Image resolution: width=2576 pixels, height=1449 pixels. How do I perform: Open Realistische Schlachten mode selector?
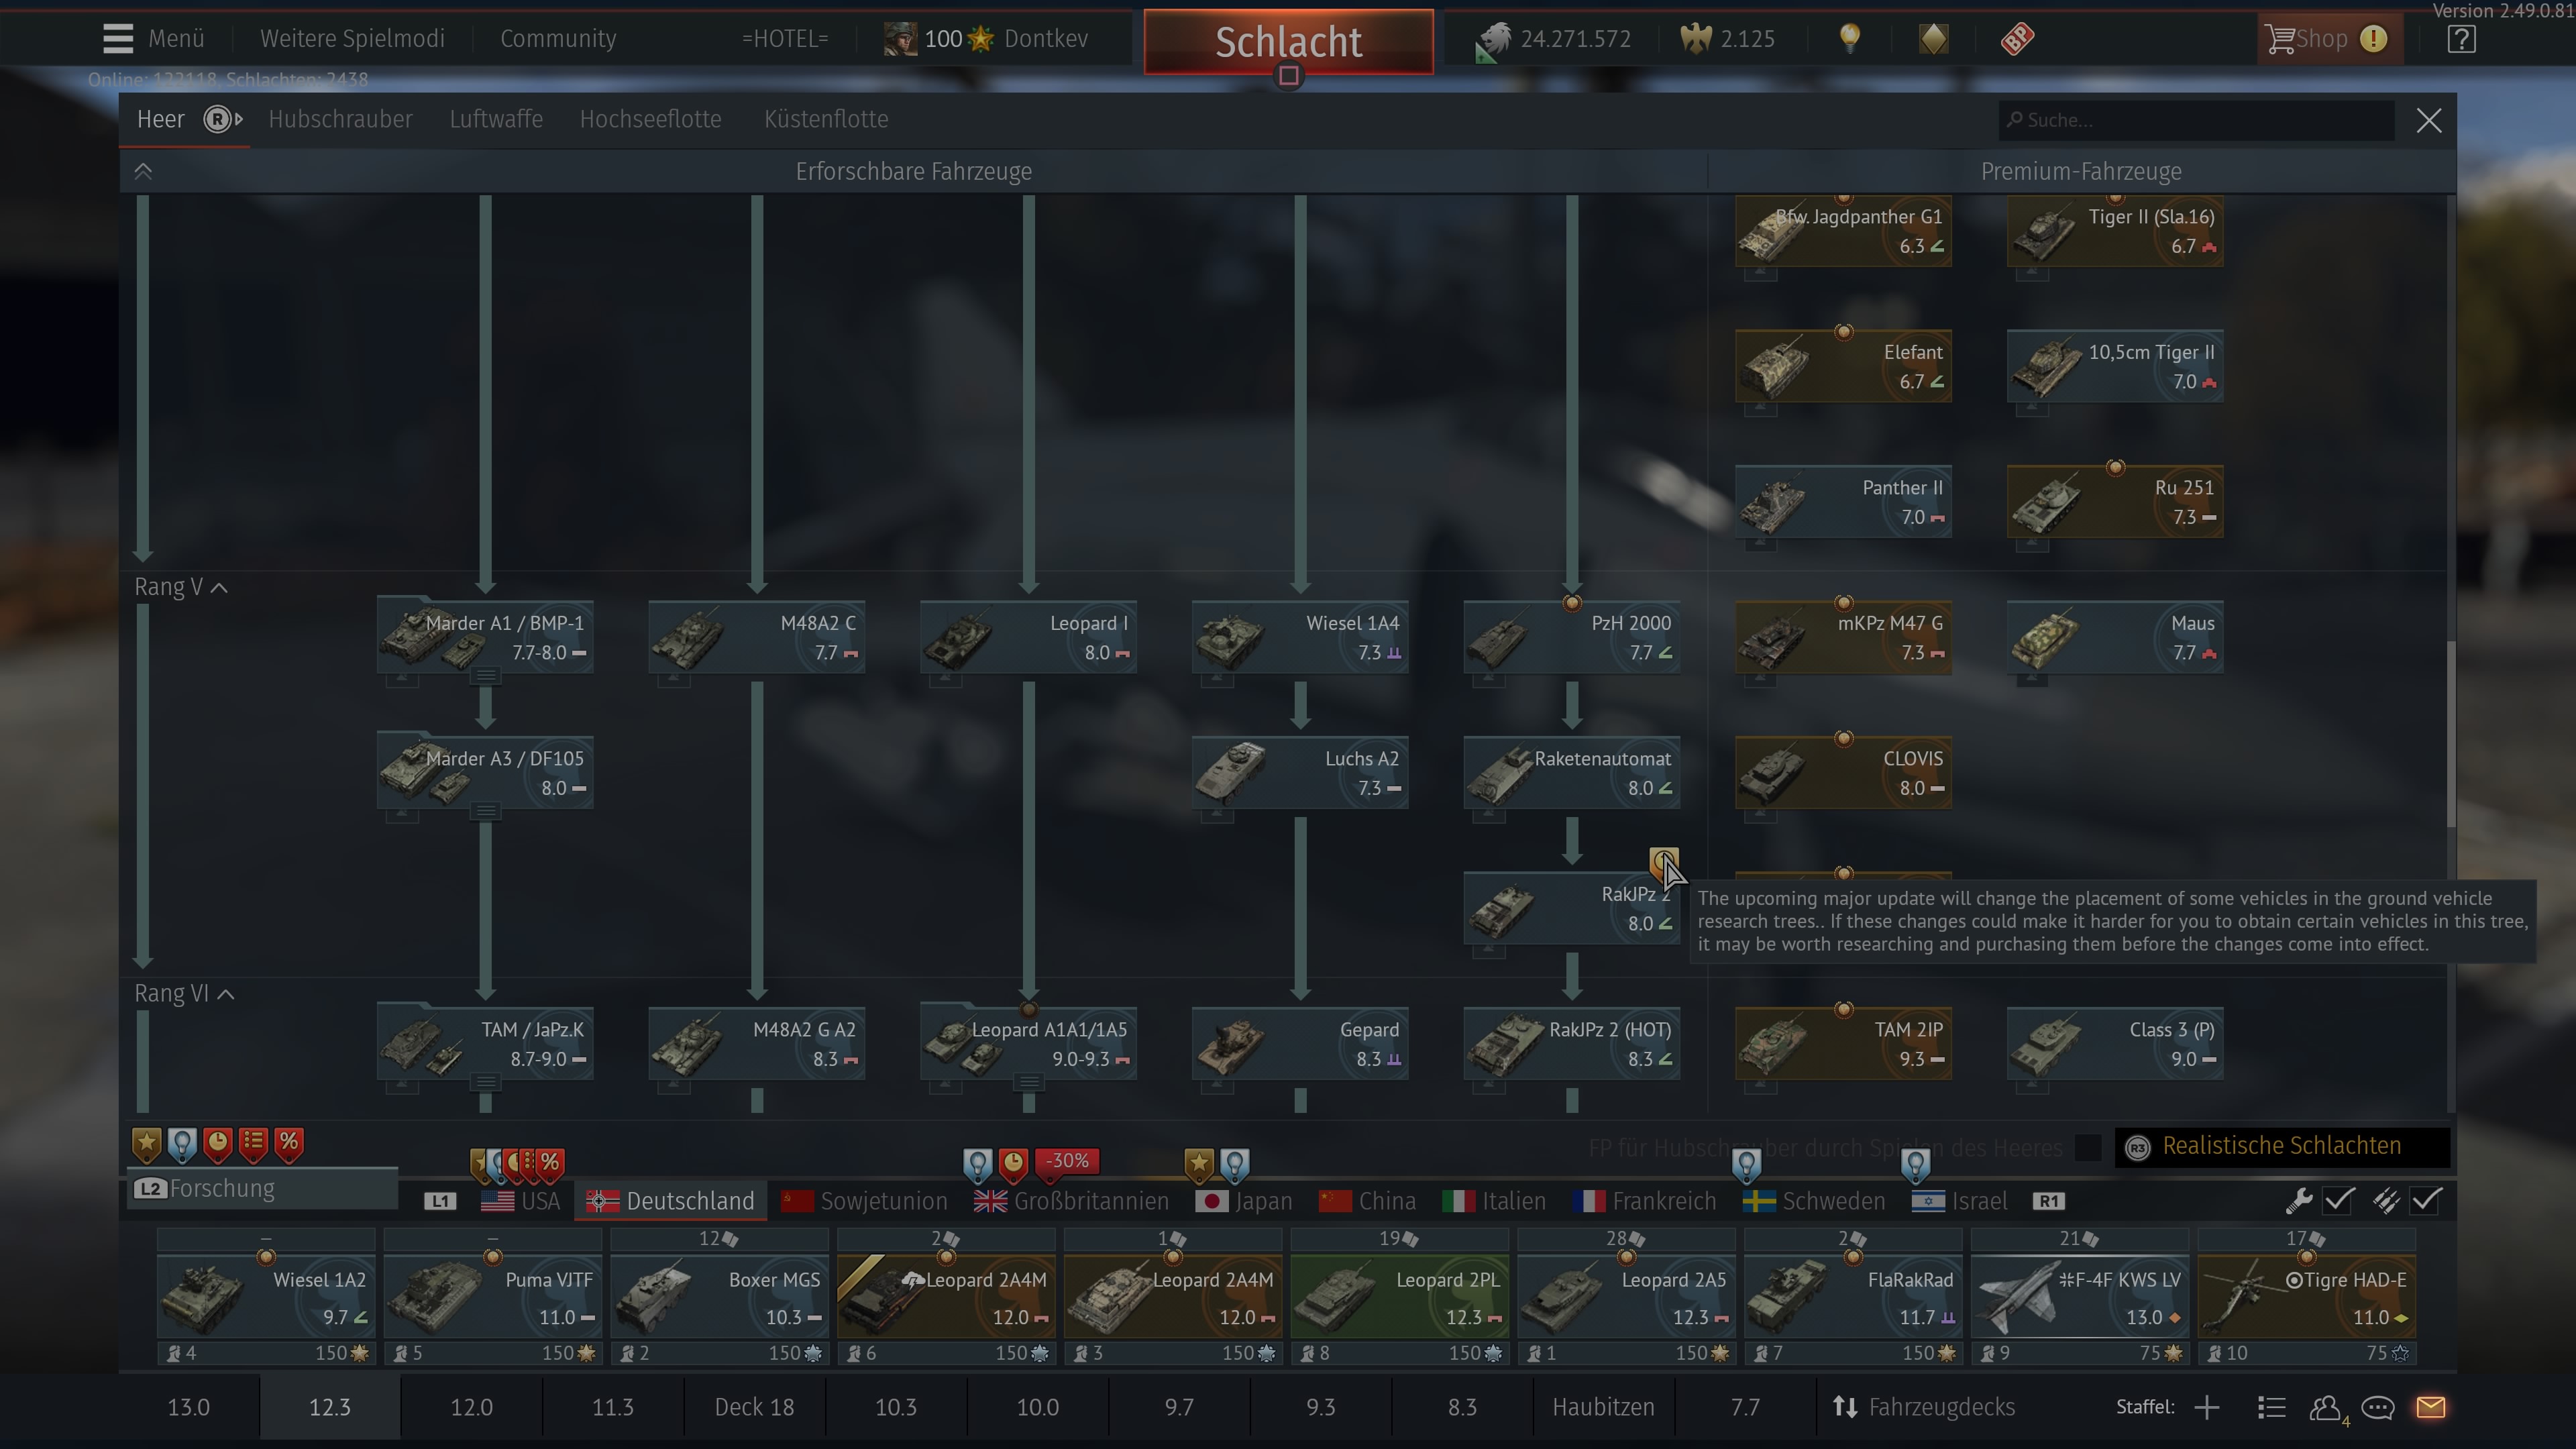(x=2280, y=1146)
